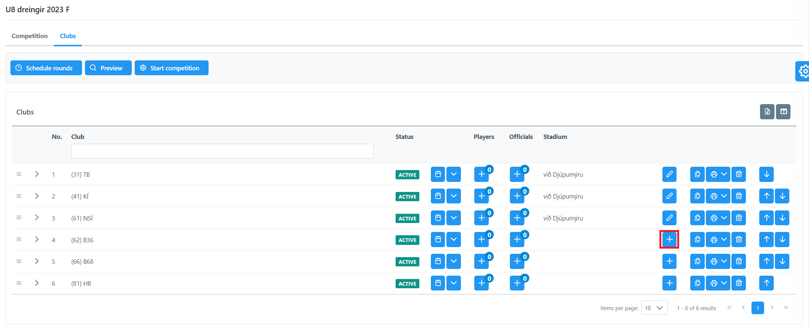This screenshot has height=329, width=809.
Task: Edit stadium pencil icon for TB row
Action: pyautogui.click(x=669, y=174)
